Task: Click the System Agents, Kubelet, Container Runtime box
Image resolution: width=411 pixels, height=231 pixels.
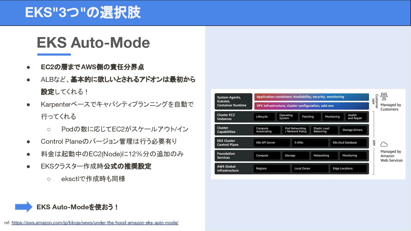Action: pyautogui.click(x=233, y=101)
